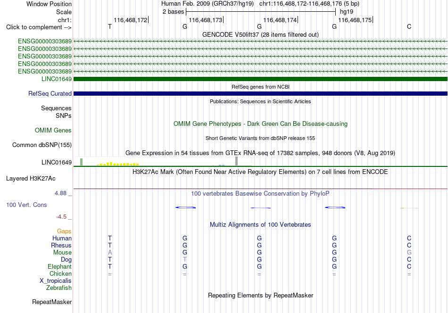This screenshot has height=313, width=448.
Task: Click the Dog faded 'T' mismatch base
Action: click(x=185, y=260)
